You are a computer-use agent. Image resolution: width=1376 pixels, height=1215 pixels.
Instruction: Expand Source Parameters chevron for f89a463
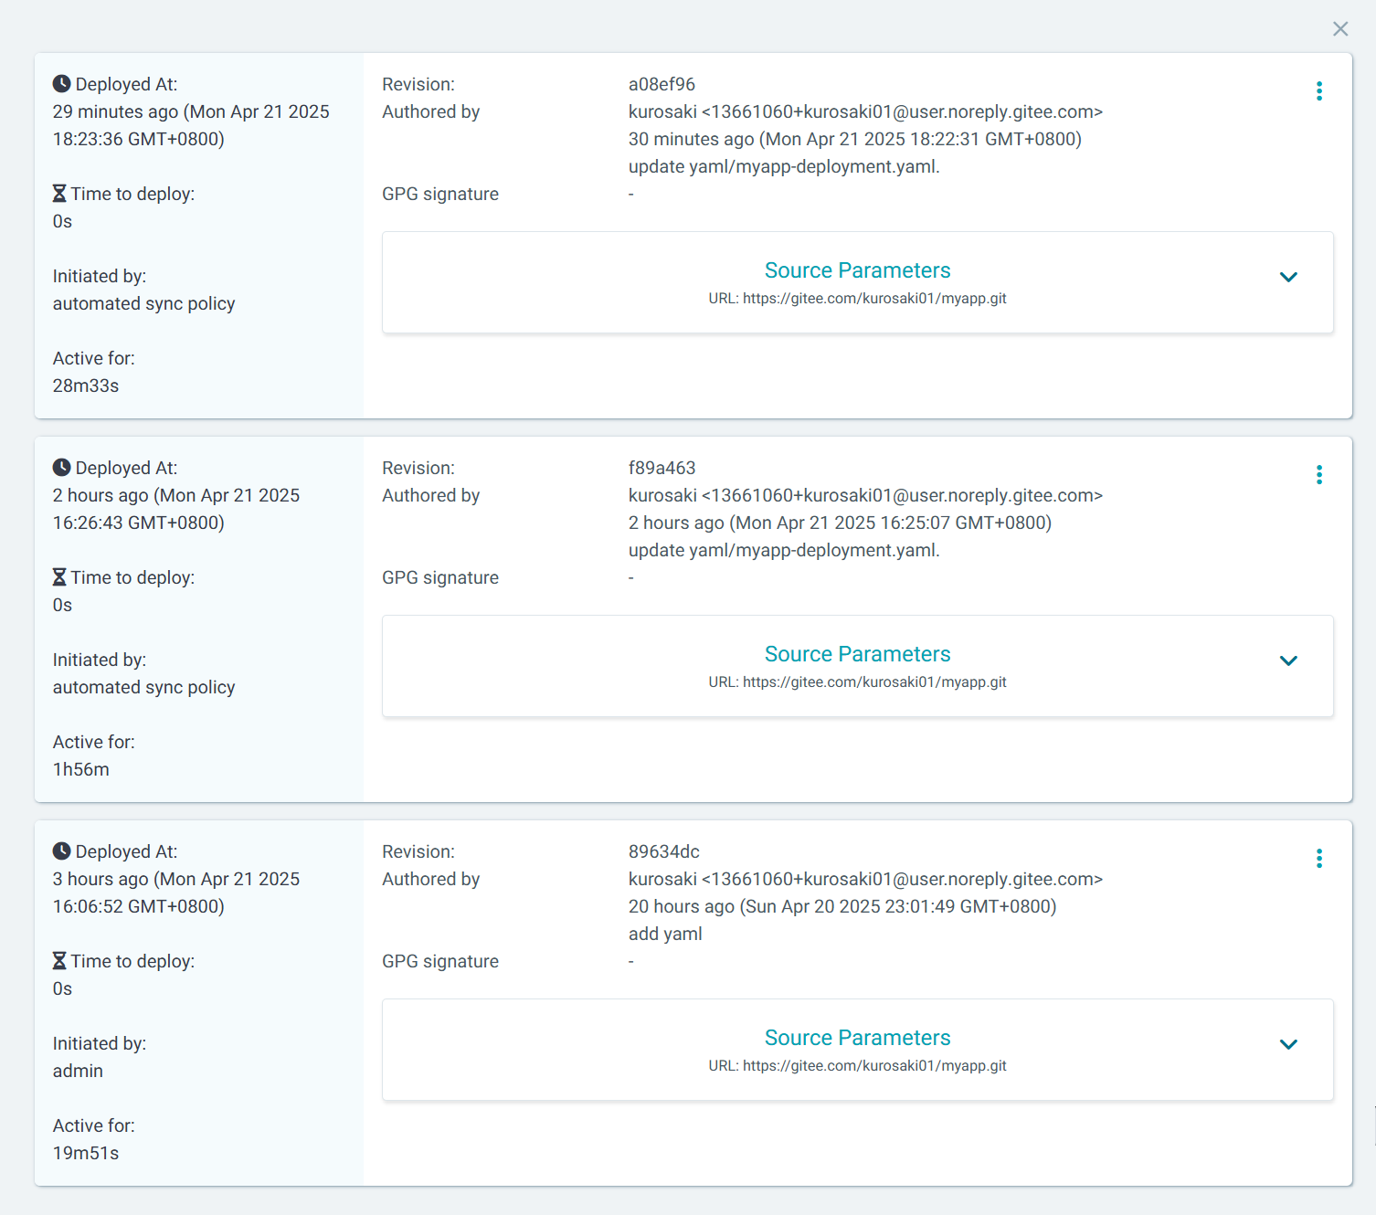(1288, 660)
